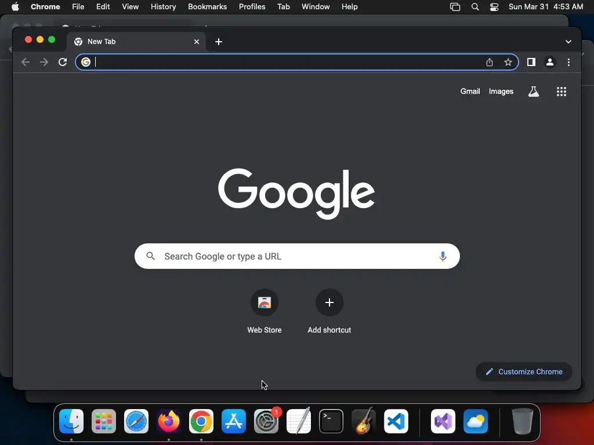Screen dimensions: 594x445
Task: Open the Chrome application menu
Action: (45, 6)
